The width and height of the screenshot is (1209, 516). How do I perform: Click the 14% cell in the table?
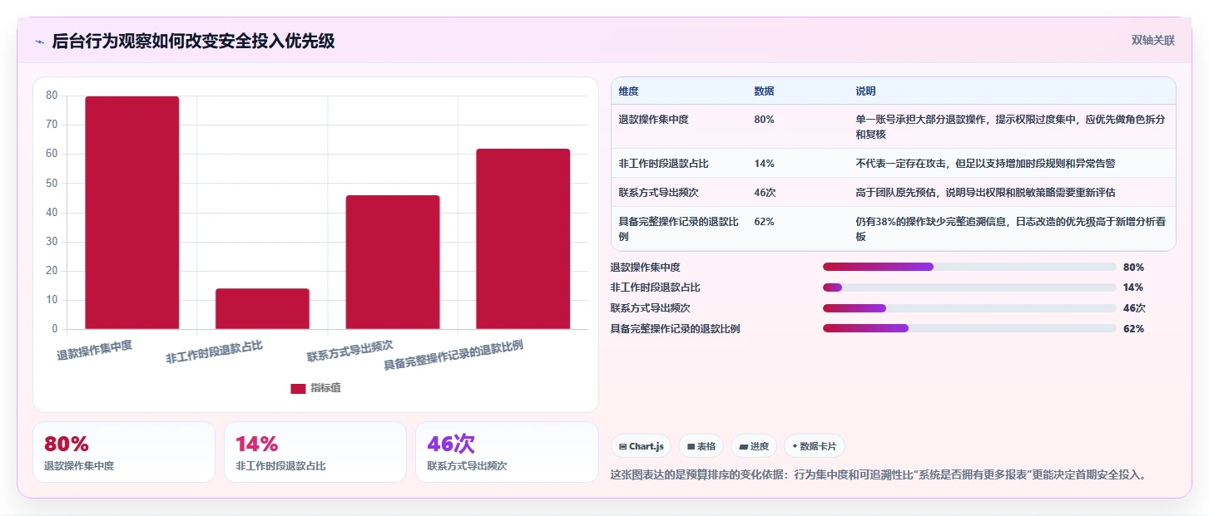764,164
